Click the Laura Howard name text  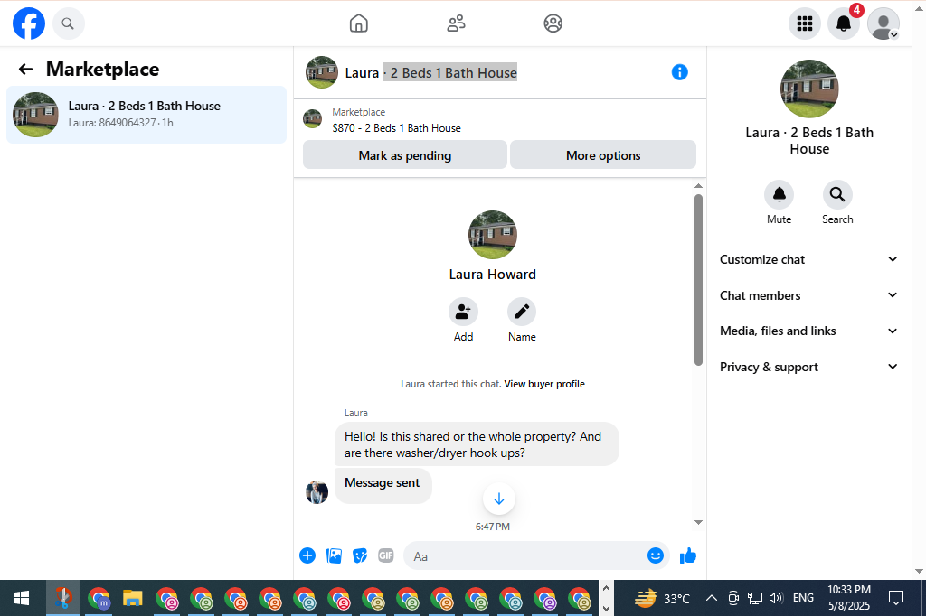[x=493, y=275]
